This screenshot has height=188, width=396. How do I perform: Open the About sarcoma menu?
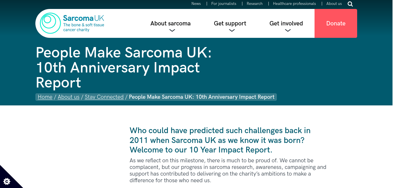pyautogui.click(x=170, y=23)
